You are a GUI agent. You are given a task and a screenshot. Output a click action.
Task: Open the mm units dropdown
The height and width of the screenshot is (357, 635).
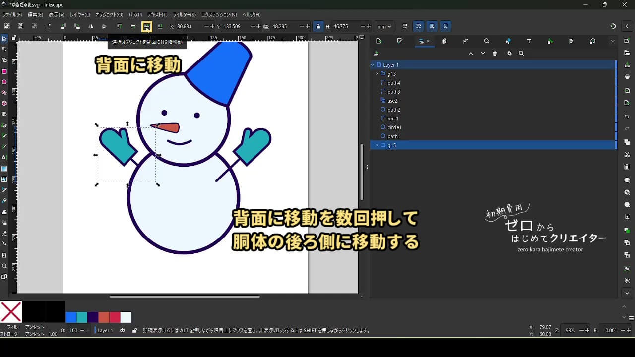point(384,26)
